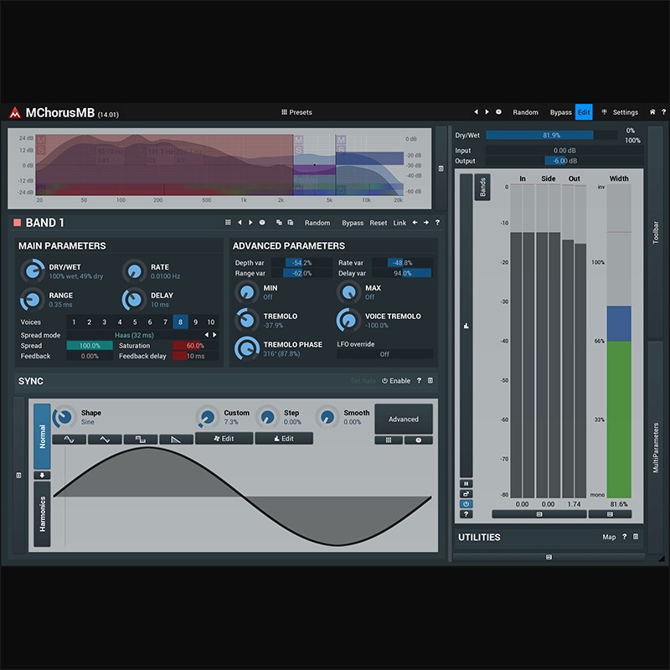Open global help question mark

click(663, 112)
